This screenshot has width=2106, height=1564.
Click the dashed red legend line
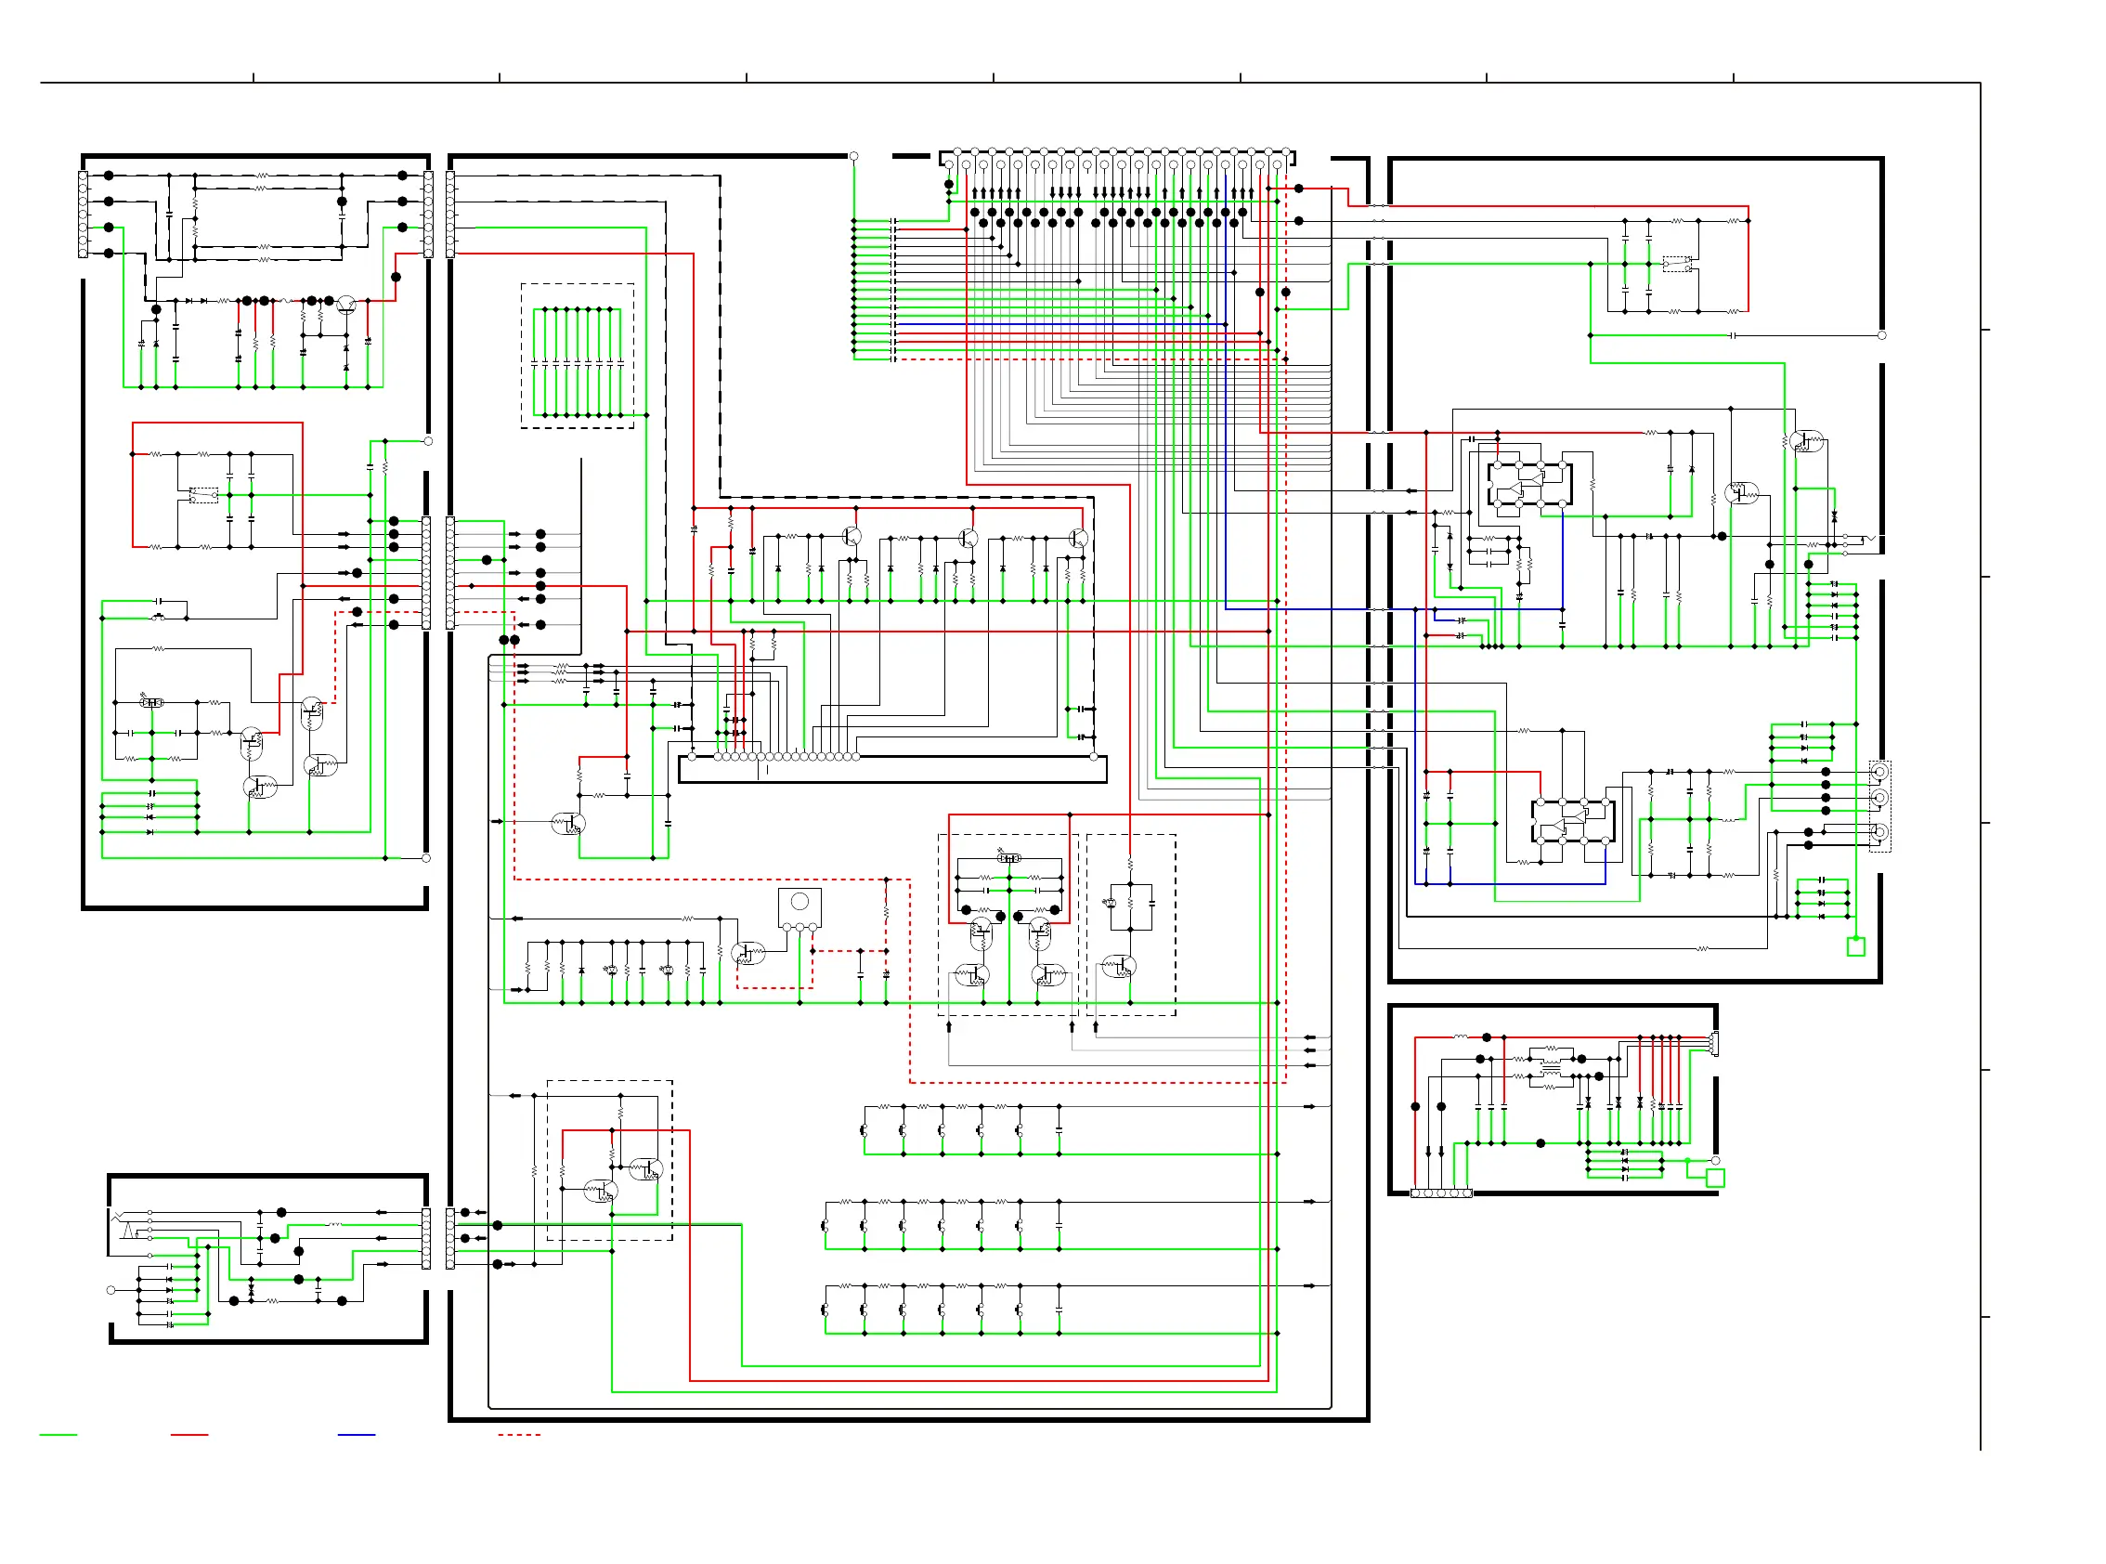pyautogui.click(x=520, y=1435)
